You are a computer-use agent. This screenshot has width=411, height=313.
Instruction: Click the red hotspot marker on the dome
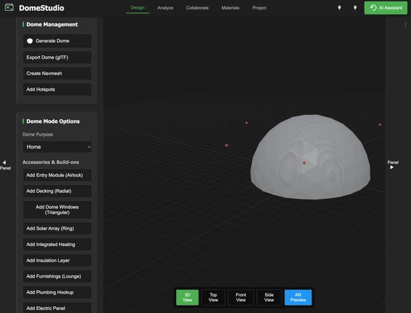304,163
